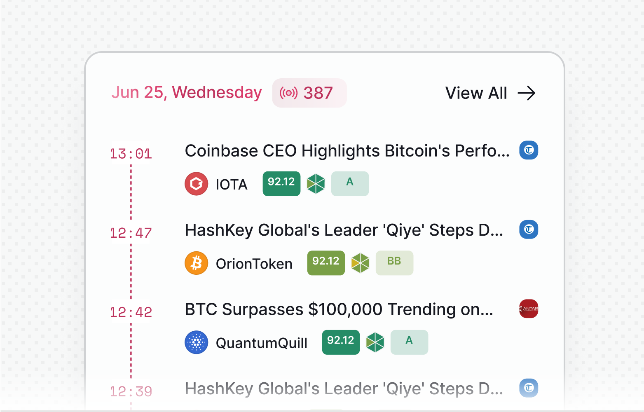Click the Jun 25, Wednesday date label
Viewport: 644px width, 412px height.
[x=187, y=93]
